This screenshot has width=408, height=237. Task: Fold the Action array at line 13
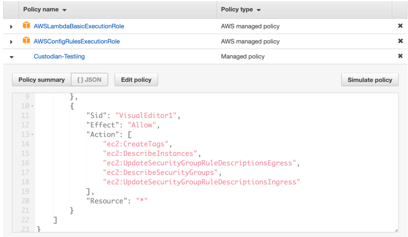pos(31,134)
